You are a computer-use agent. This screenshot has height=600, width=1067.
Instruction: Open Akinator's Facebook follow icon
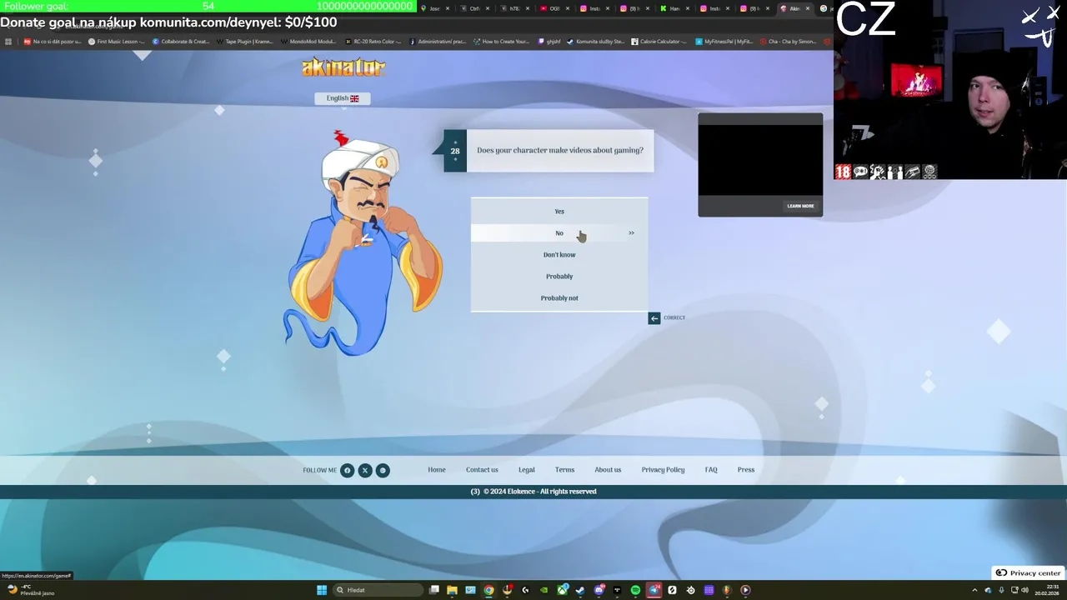coord(348,470)
